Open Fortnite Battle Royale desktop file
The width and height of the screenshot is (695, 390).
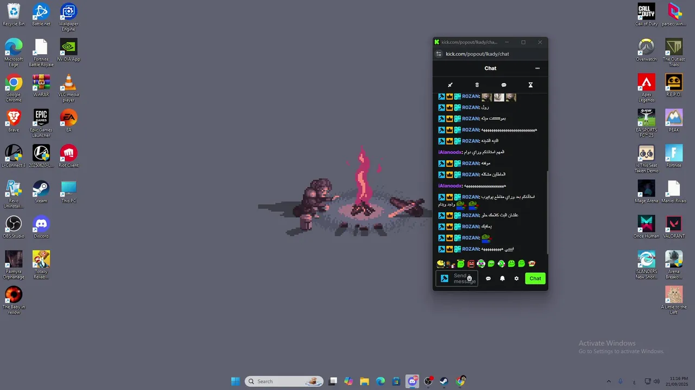(x=41, y=53)
